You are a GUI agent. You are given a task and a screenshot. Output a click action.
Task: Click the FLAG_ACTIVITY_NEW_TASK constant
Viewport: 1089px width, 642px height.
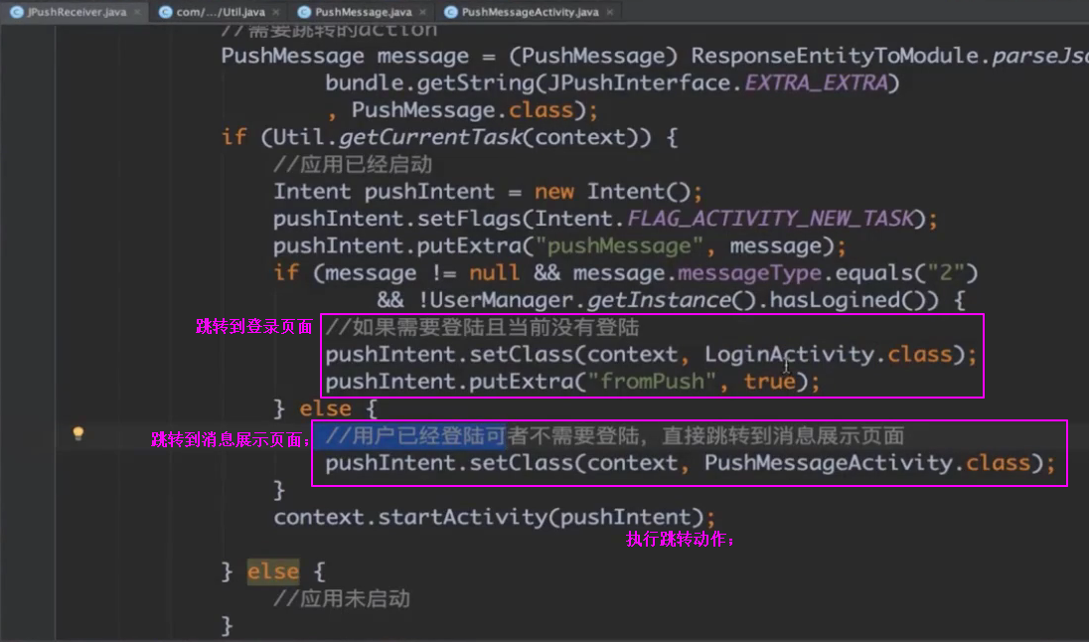(x=770, y=219)
